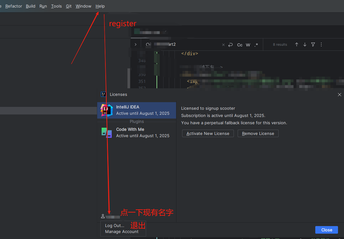344x239 pixels.
Task: Click the perpetual fallback license text
Action: click(x=234, y=123)
